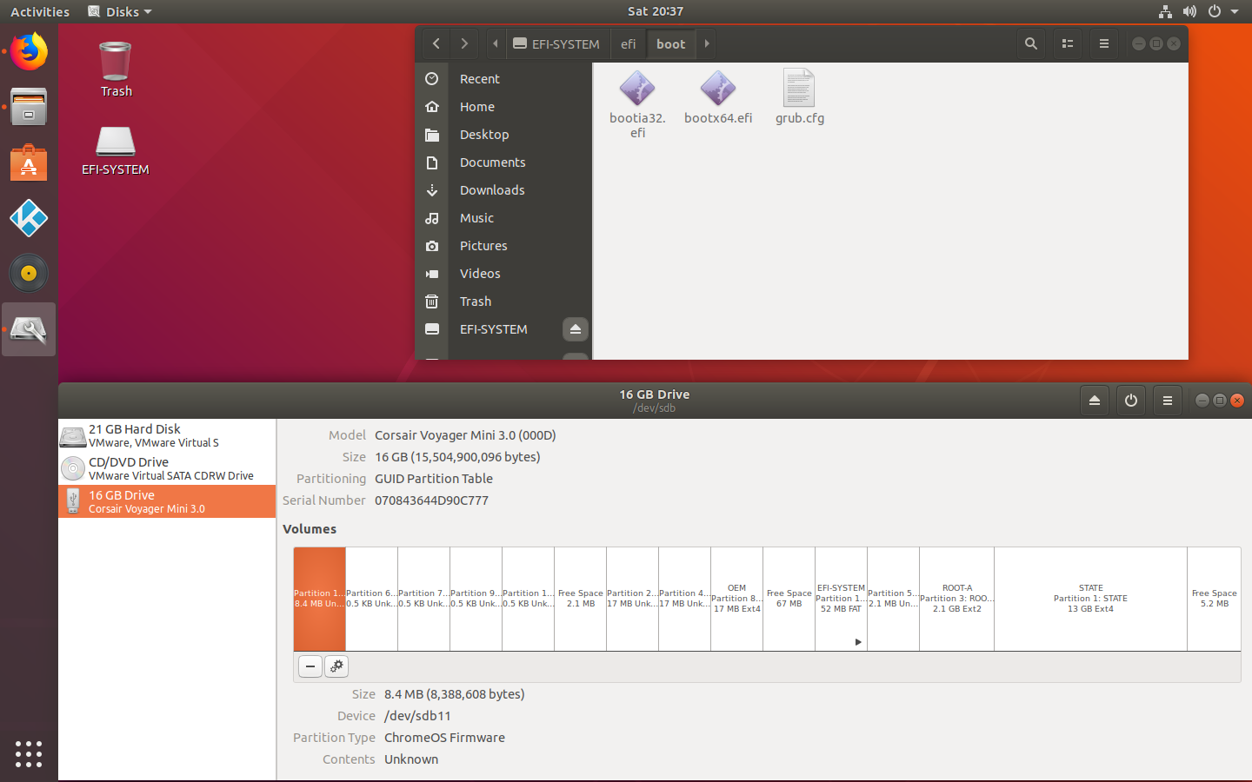
Task: Select the OEM Partition 8 volume
Action: point(737,599)
